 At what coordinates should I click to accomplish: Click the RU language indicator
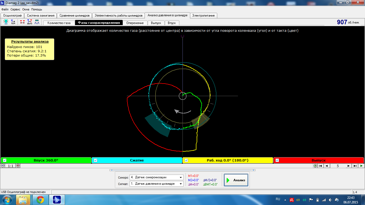278,199
